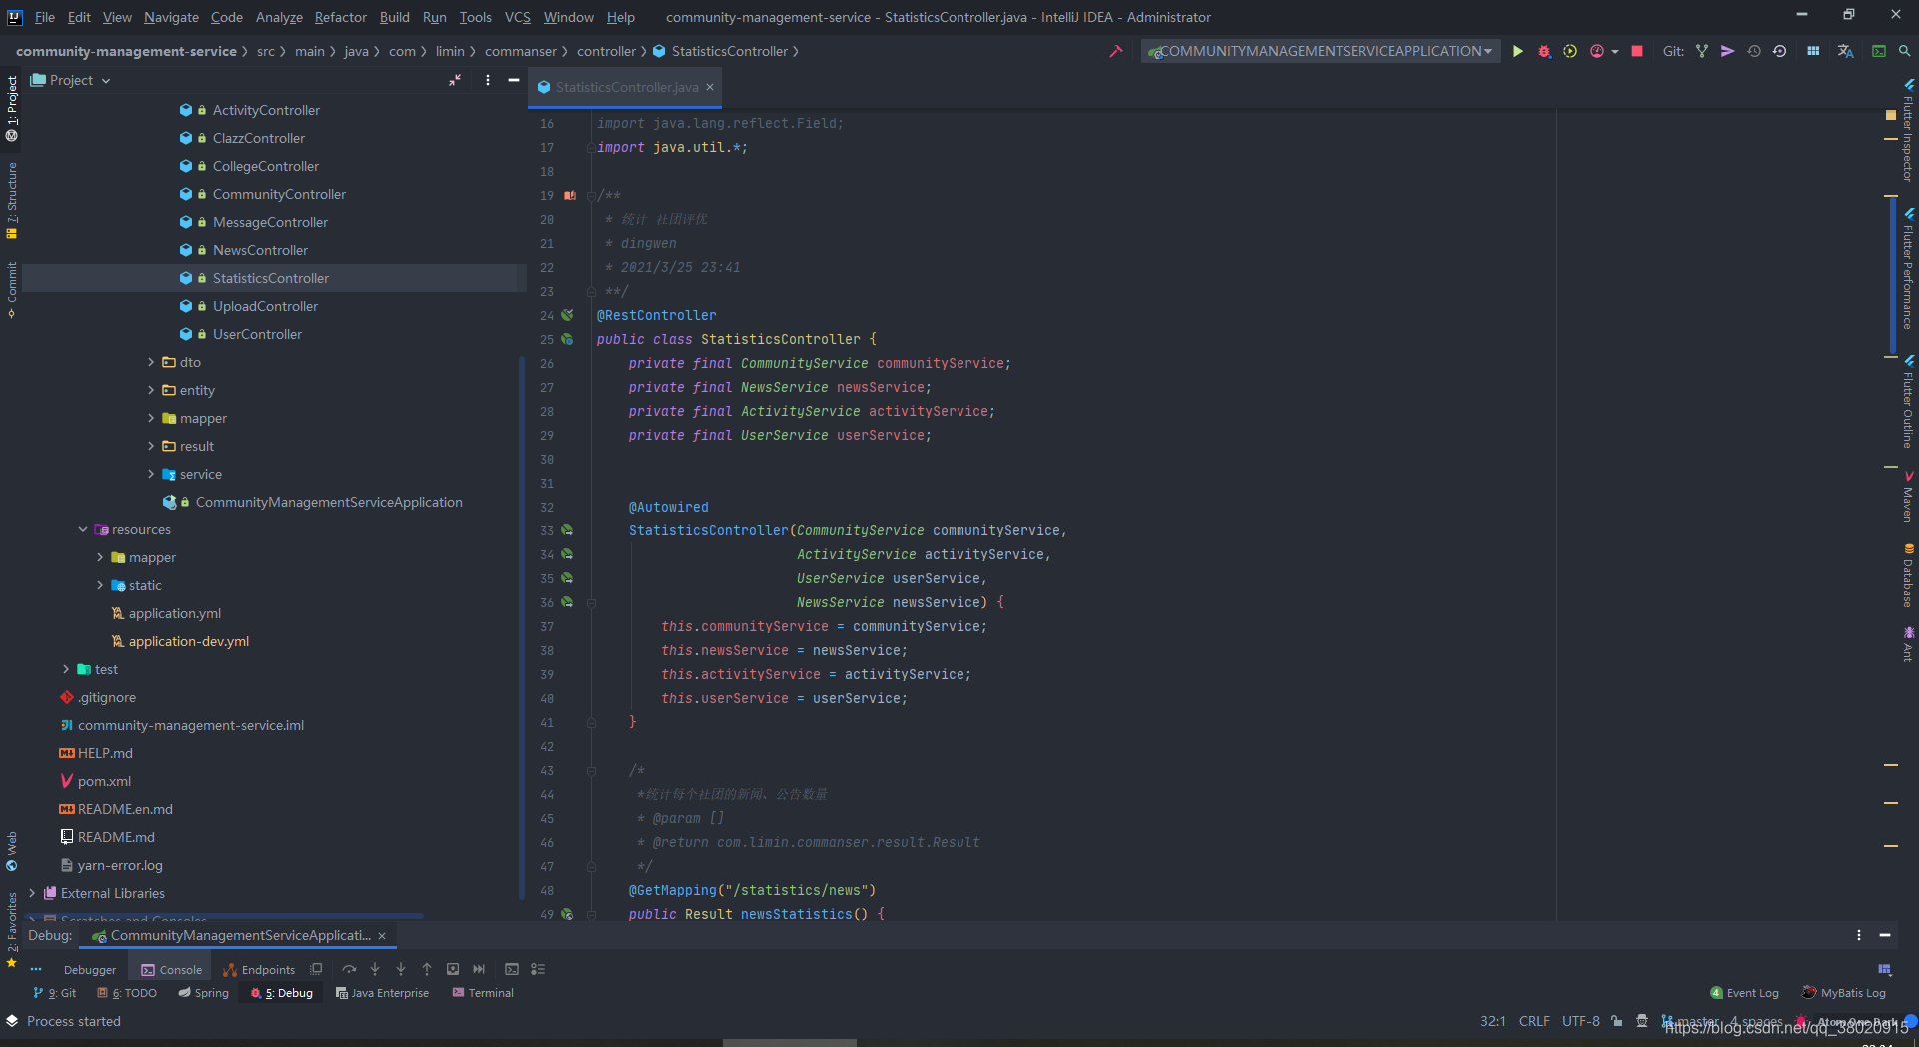The width and height of the screenshot is (1919, 1047).
Task: Open the Maven side panel tab
Action: pyautogui.click(x=1908, y=497)
